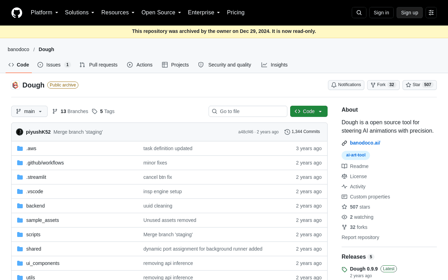
Task: Click the book icon next to Readme
Action: (344, 166)
